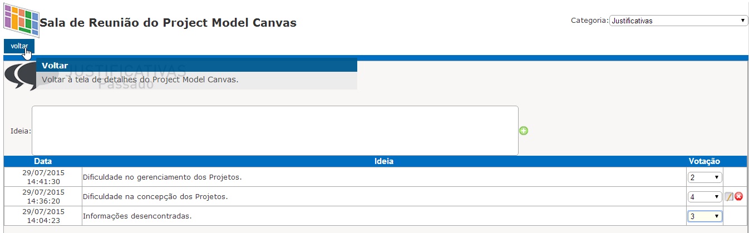Select row 'Dificuldade no gerenciamento dos Projetos'
Screen dimensions: 749x233
pos(374,177)
